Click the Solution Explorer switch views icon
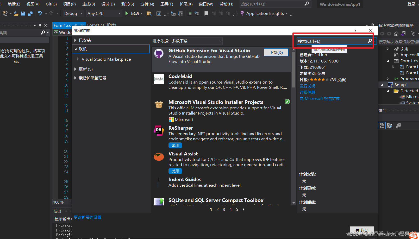419x239 pixels. 403,34
